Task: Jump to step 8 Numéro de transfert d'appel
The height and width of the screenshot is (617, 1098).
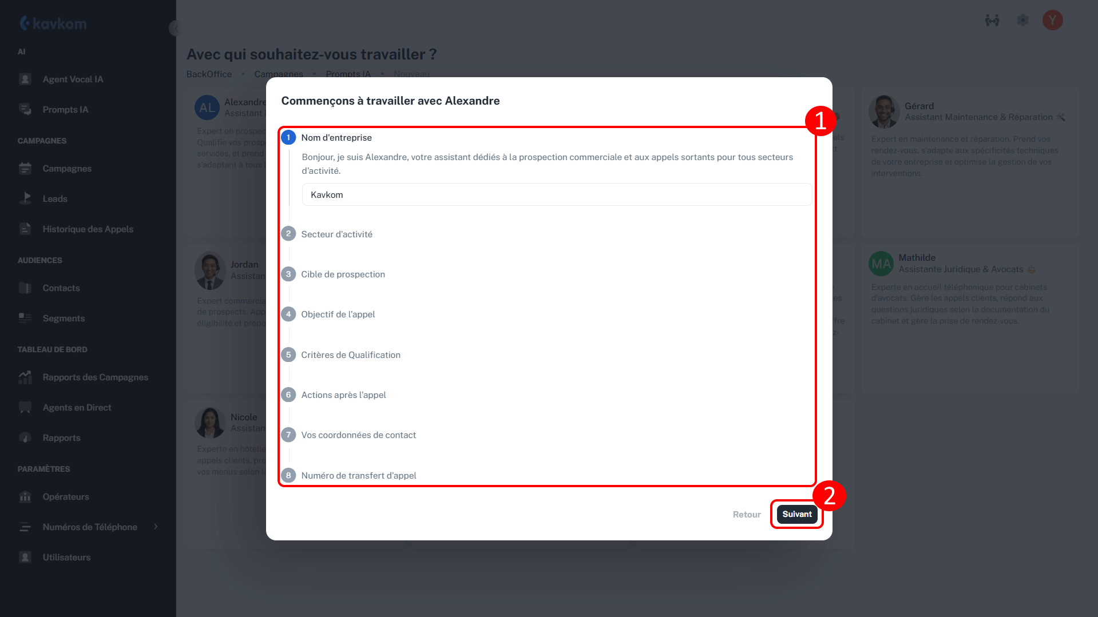Action: pos(358,475)
